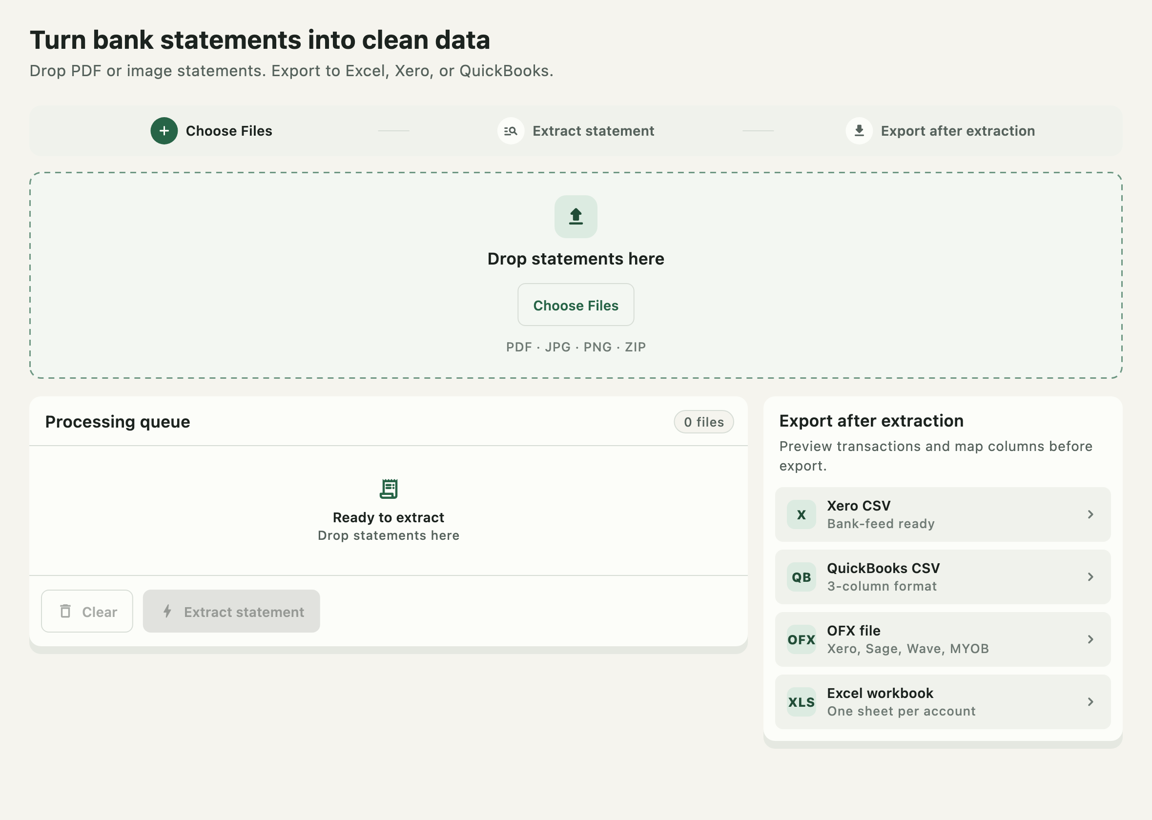Click the upload arrow icon in drop zone
The image size is (1152, 820).
[576, 217]
